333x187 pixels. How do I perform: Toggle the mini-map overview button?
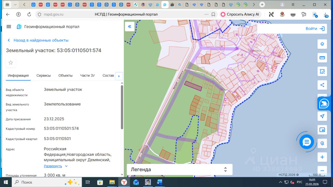coord(322,130)
